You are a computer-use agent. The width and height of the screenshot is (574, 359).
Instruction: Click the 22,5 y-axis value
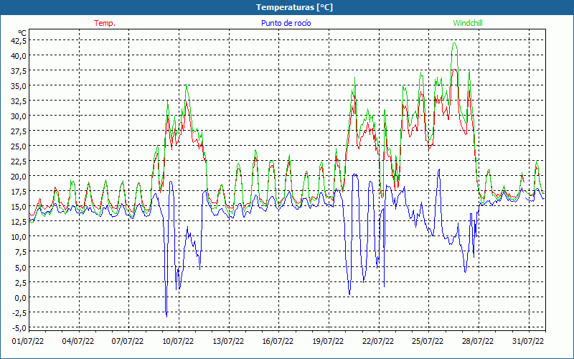tap(19, 161)
